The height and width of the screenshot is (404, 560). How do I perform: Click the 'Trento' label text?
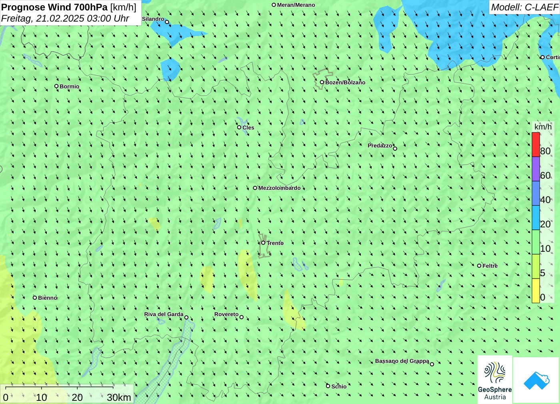(275, 243)
